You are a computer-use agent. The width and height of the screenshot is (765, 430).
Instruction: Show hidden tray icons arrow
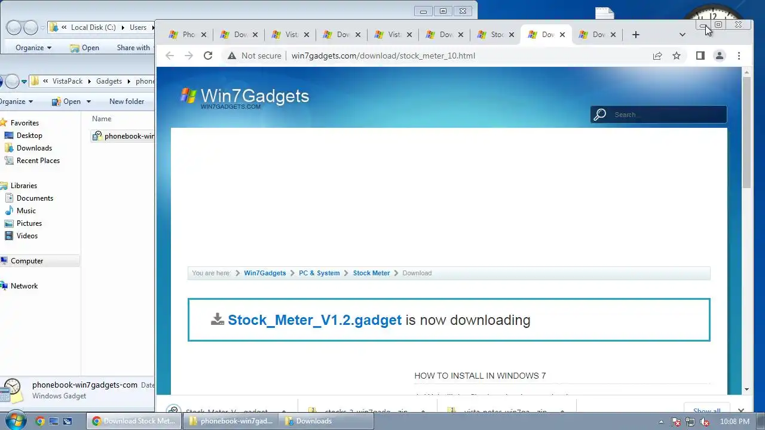pyautogui.click(x=661, y=421)
